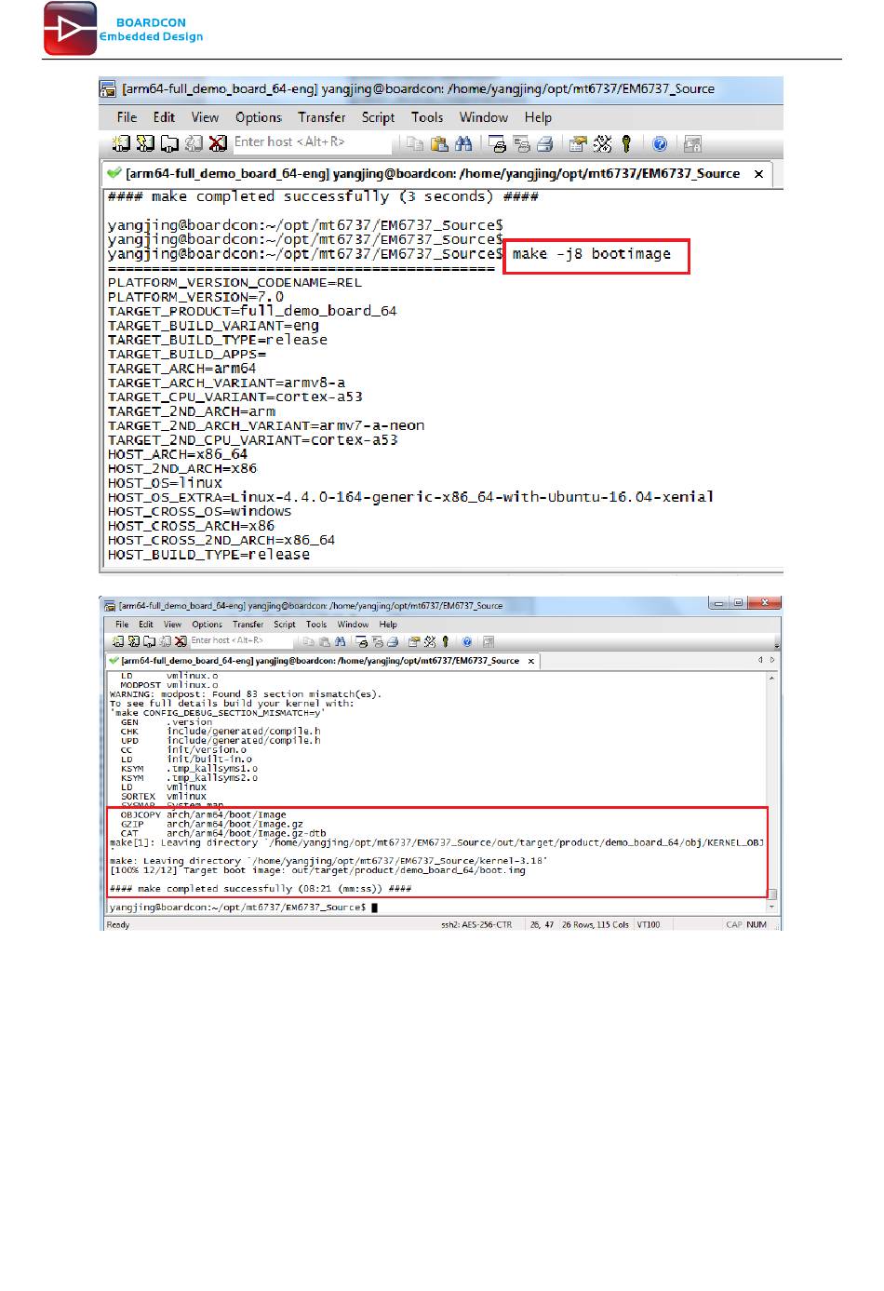This screenshot has height=1291, width=884.
Task: Open the Window menu in the upper window
Action: (x=484, y=117)
